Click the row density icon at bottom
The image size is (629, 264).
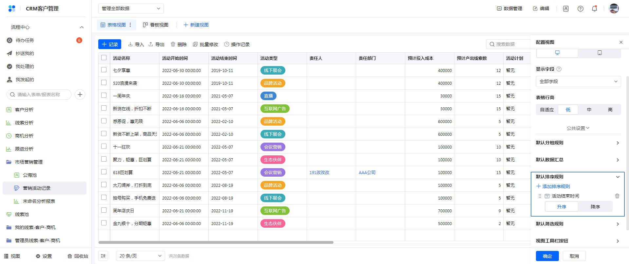pos(103,256)
